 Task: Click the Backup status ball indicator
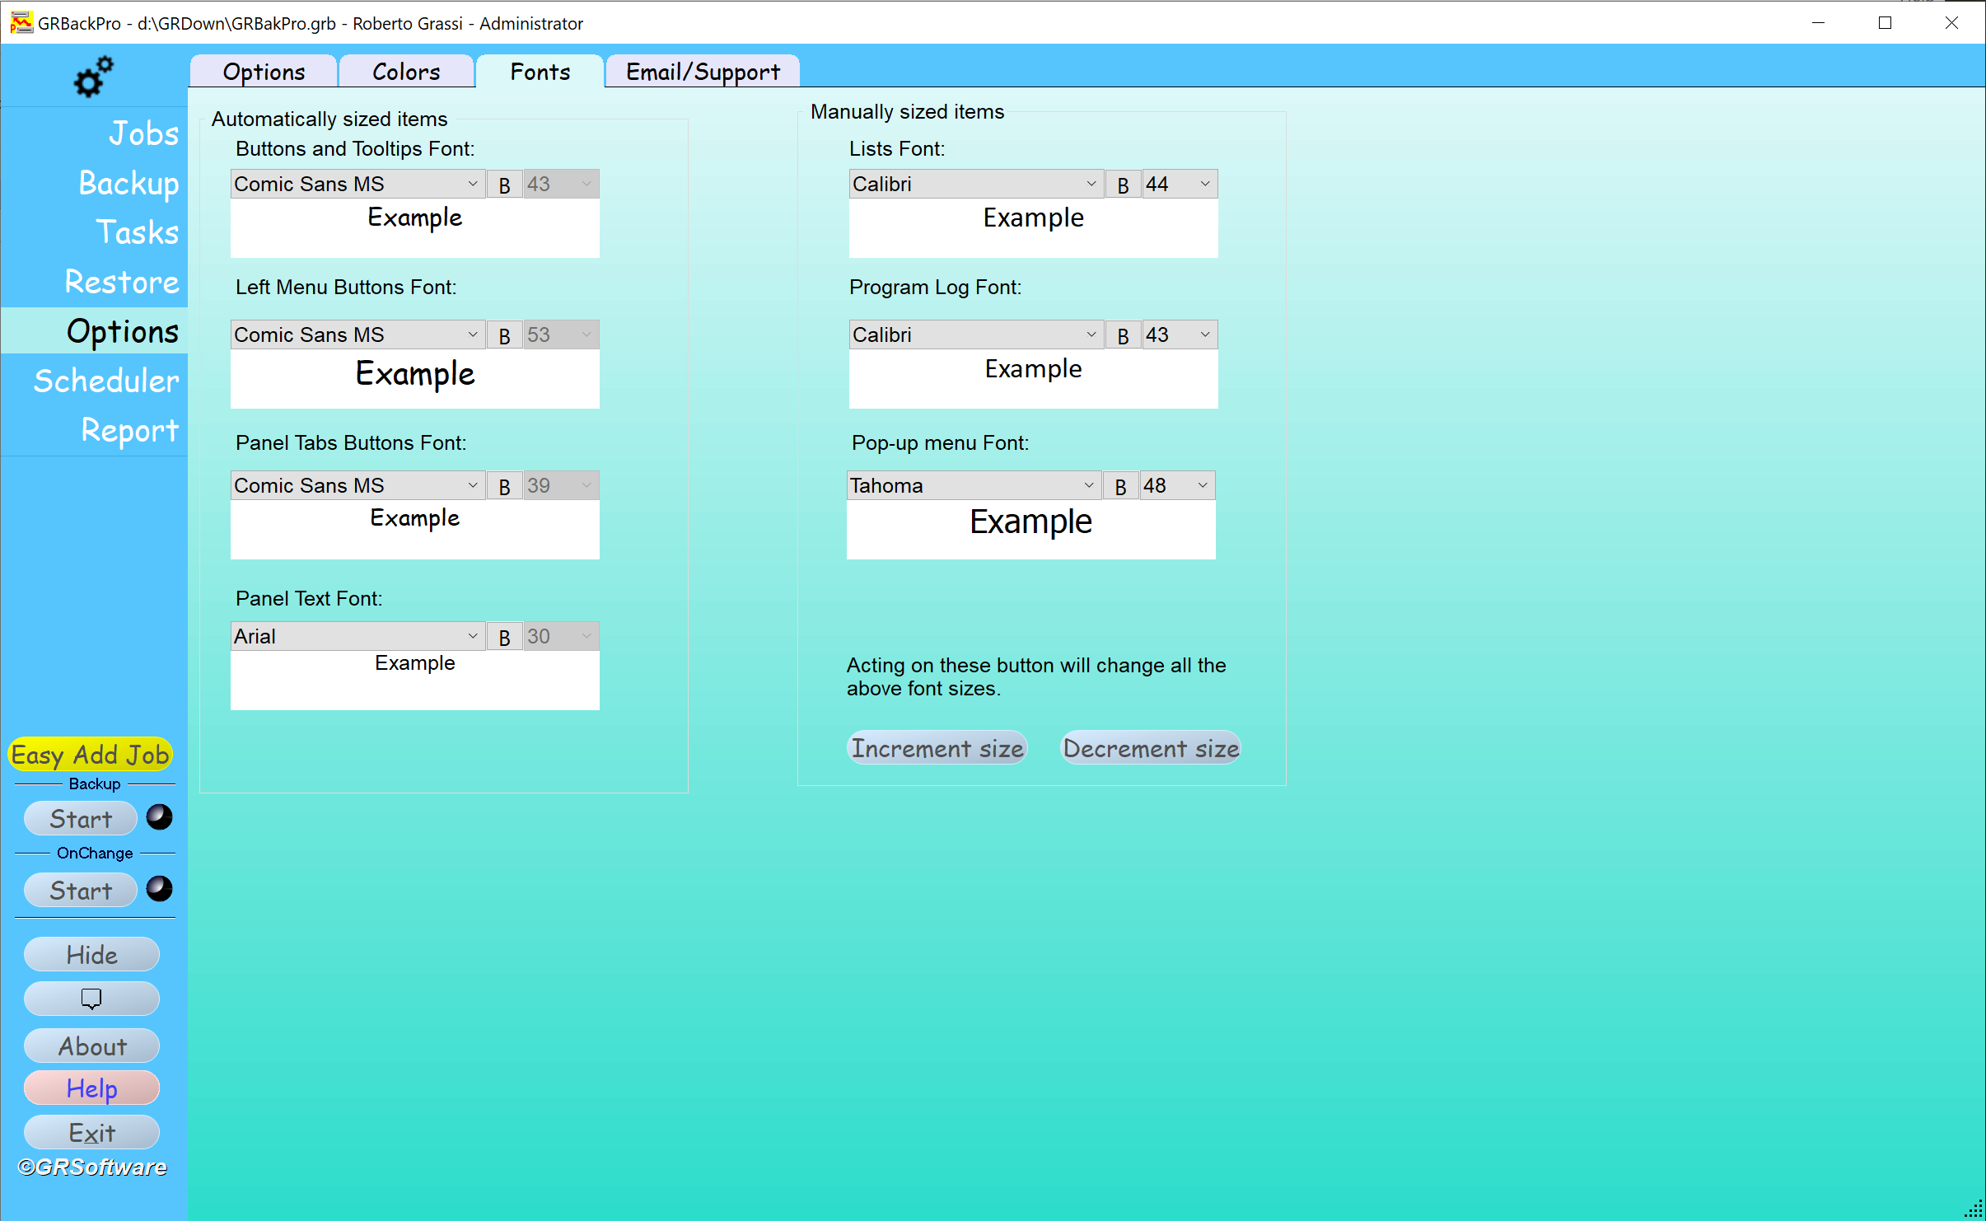click(x=159, y=817)
